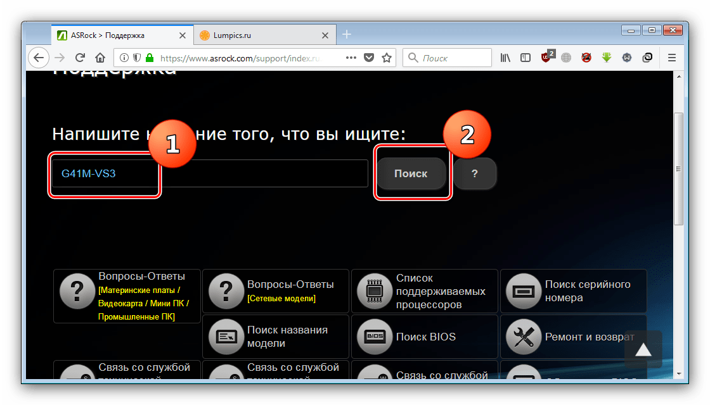Go to the Firefox home page
710x405 pixels.
click(100, 58)
